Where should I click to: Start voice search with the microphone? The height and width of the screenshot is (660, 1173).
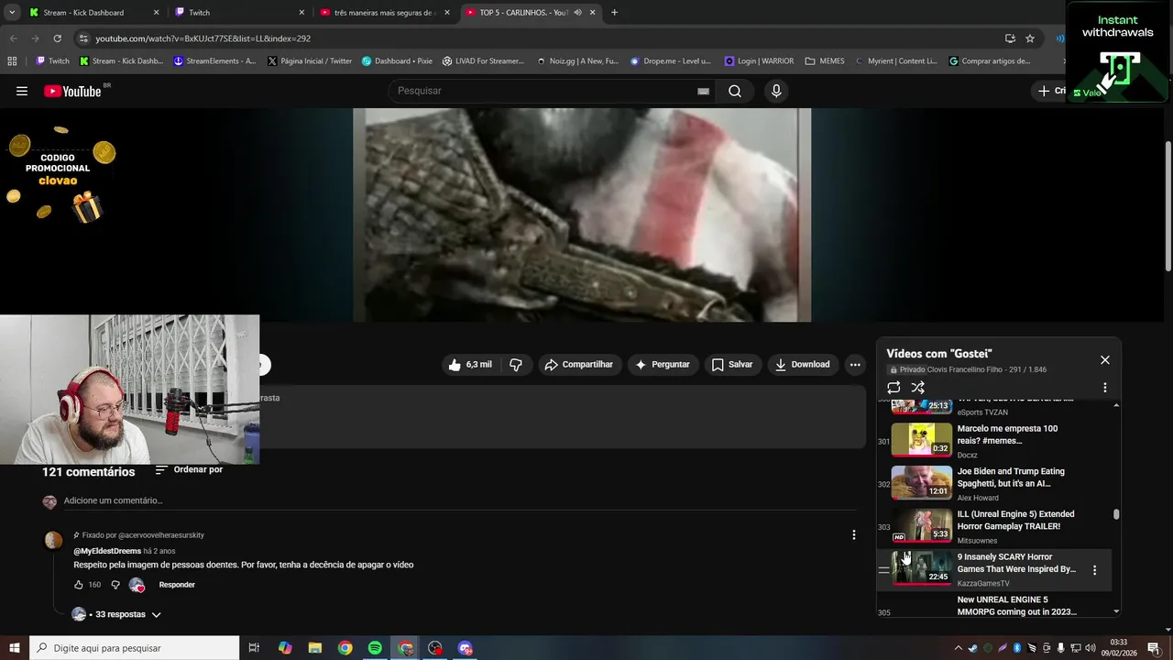tap(776, 91)
